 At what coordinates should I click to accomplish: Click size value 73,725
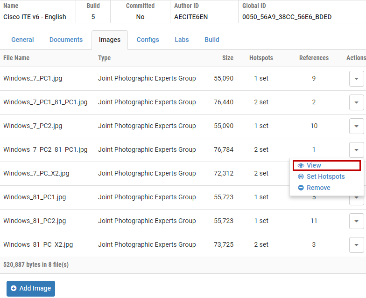pos(224,245)
